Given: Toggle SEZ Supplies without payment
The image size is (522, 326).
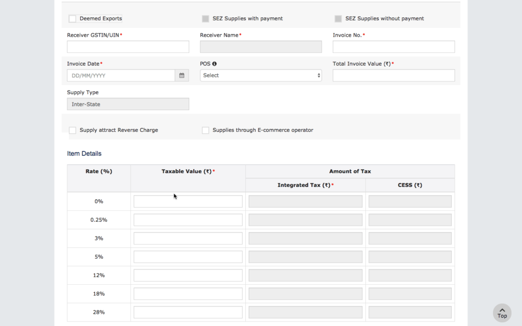Looking at the screenshot, I should 337,18.
